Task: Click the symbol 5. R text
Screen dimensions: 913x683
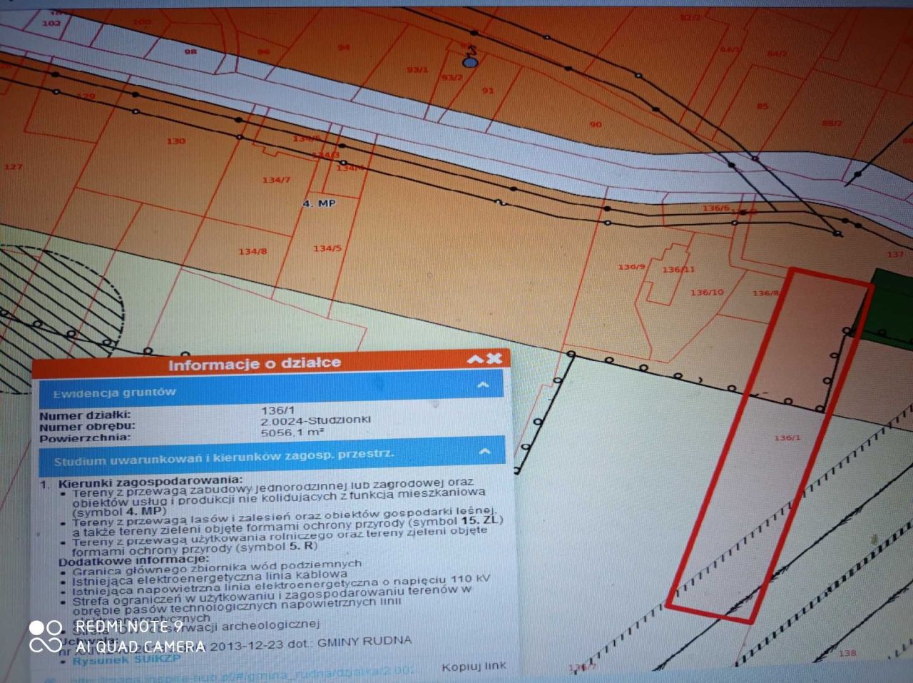Action: 277,547
